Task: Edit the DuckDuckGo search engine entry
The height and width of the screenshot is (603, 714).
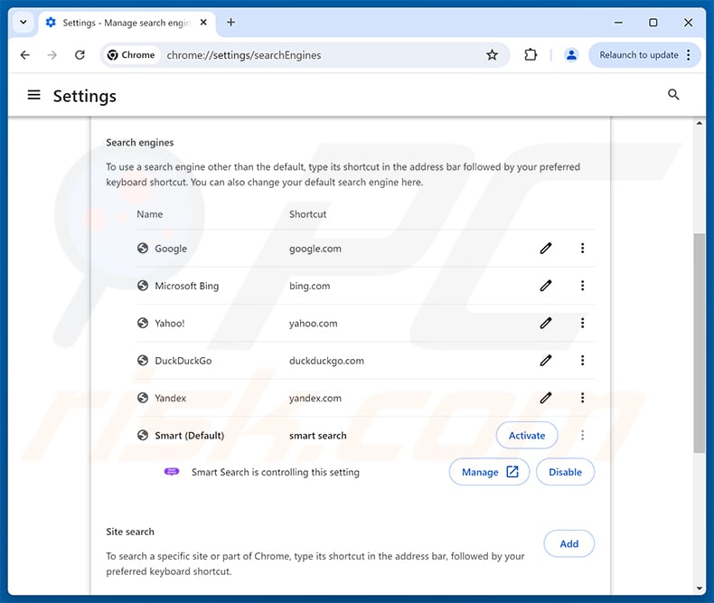Action: click(546, 360)
